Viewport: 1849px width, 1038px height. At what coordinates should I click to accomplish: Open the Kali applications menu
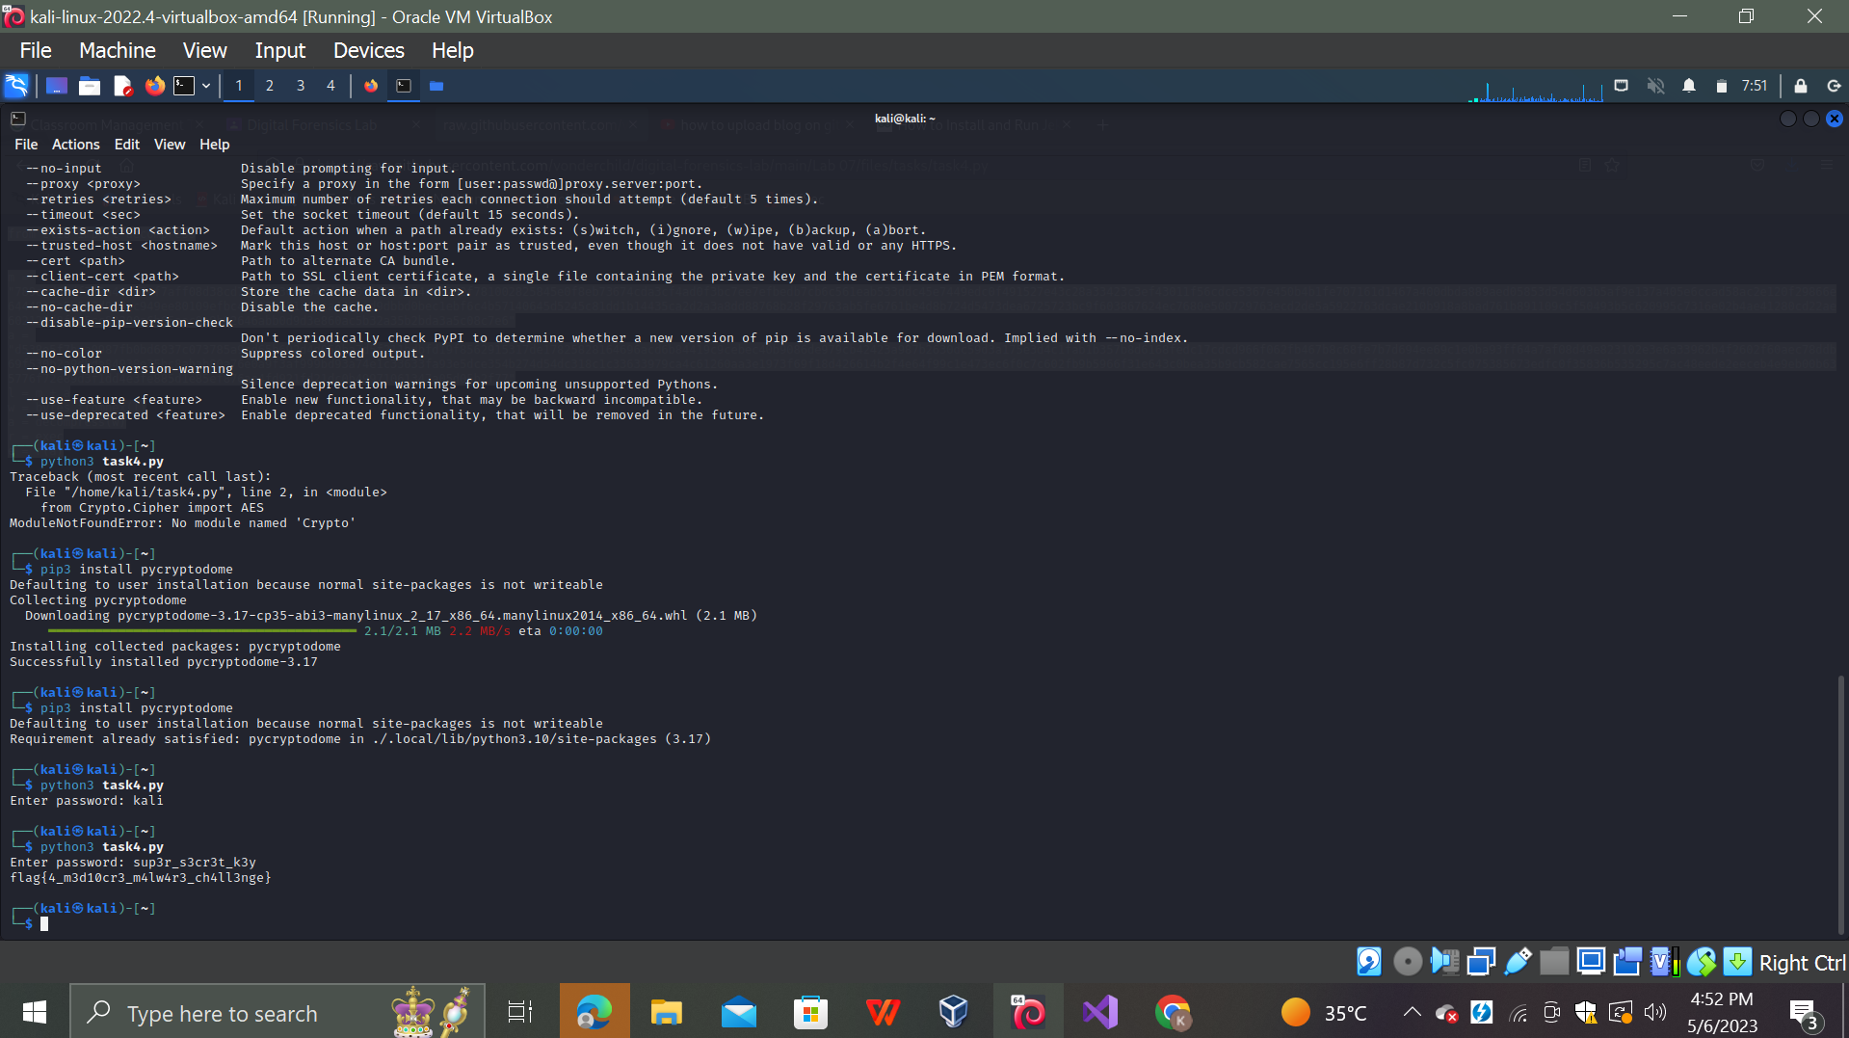pyautogui.click(x=16, y=86)
